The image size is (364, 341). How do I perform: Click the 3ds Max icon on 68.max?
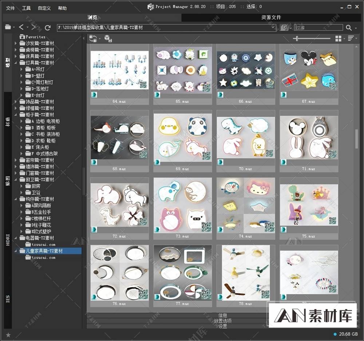94,162
